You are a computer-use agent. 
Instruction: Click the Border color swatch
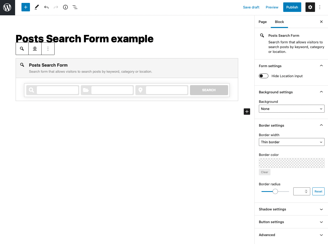click(291, 163)
